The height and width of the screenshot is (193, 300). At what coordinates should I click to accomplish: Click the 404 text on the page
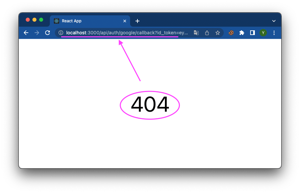[x=150, y=105]
